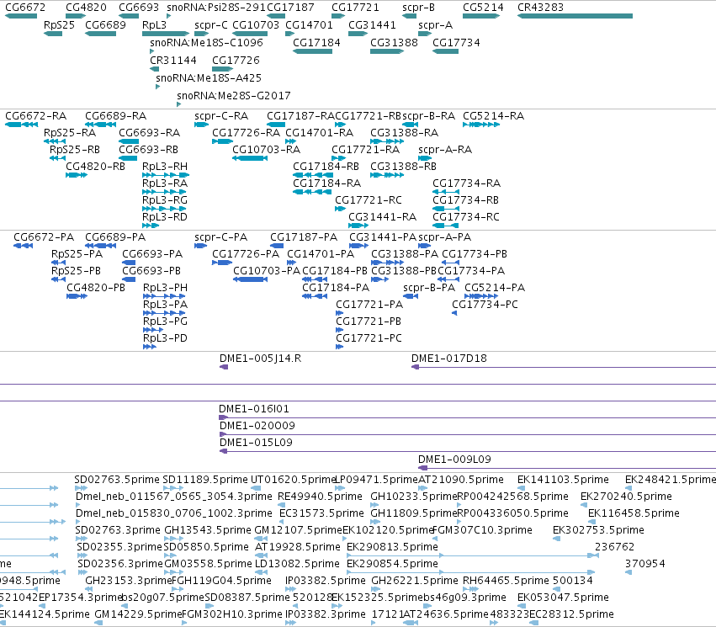This screenshot has width=716, height=627.
Task: Click the GH13543.5prime EST label
Action: coord(208,531)
